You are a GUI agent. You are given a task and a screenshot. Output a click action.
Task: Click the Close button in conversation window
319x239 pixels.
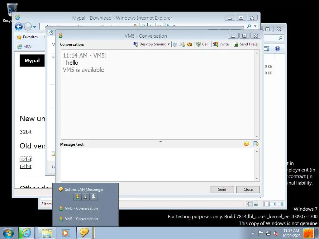[x=248, y=190]
